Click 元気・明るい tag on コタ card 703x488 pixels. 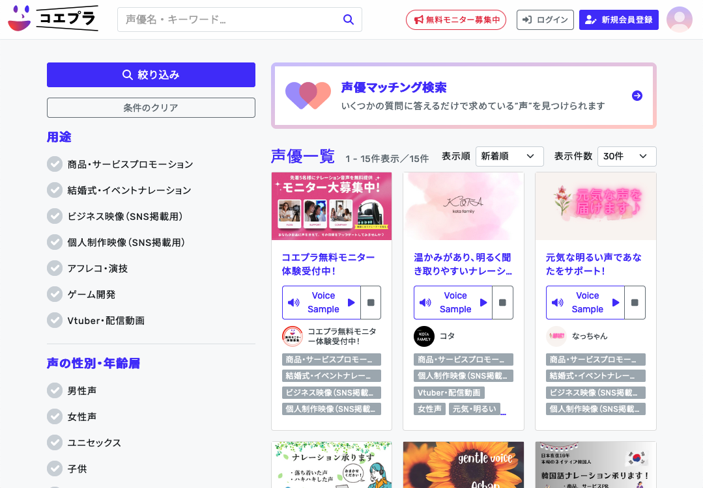[474, 409]
